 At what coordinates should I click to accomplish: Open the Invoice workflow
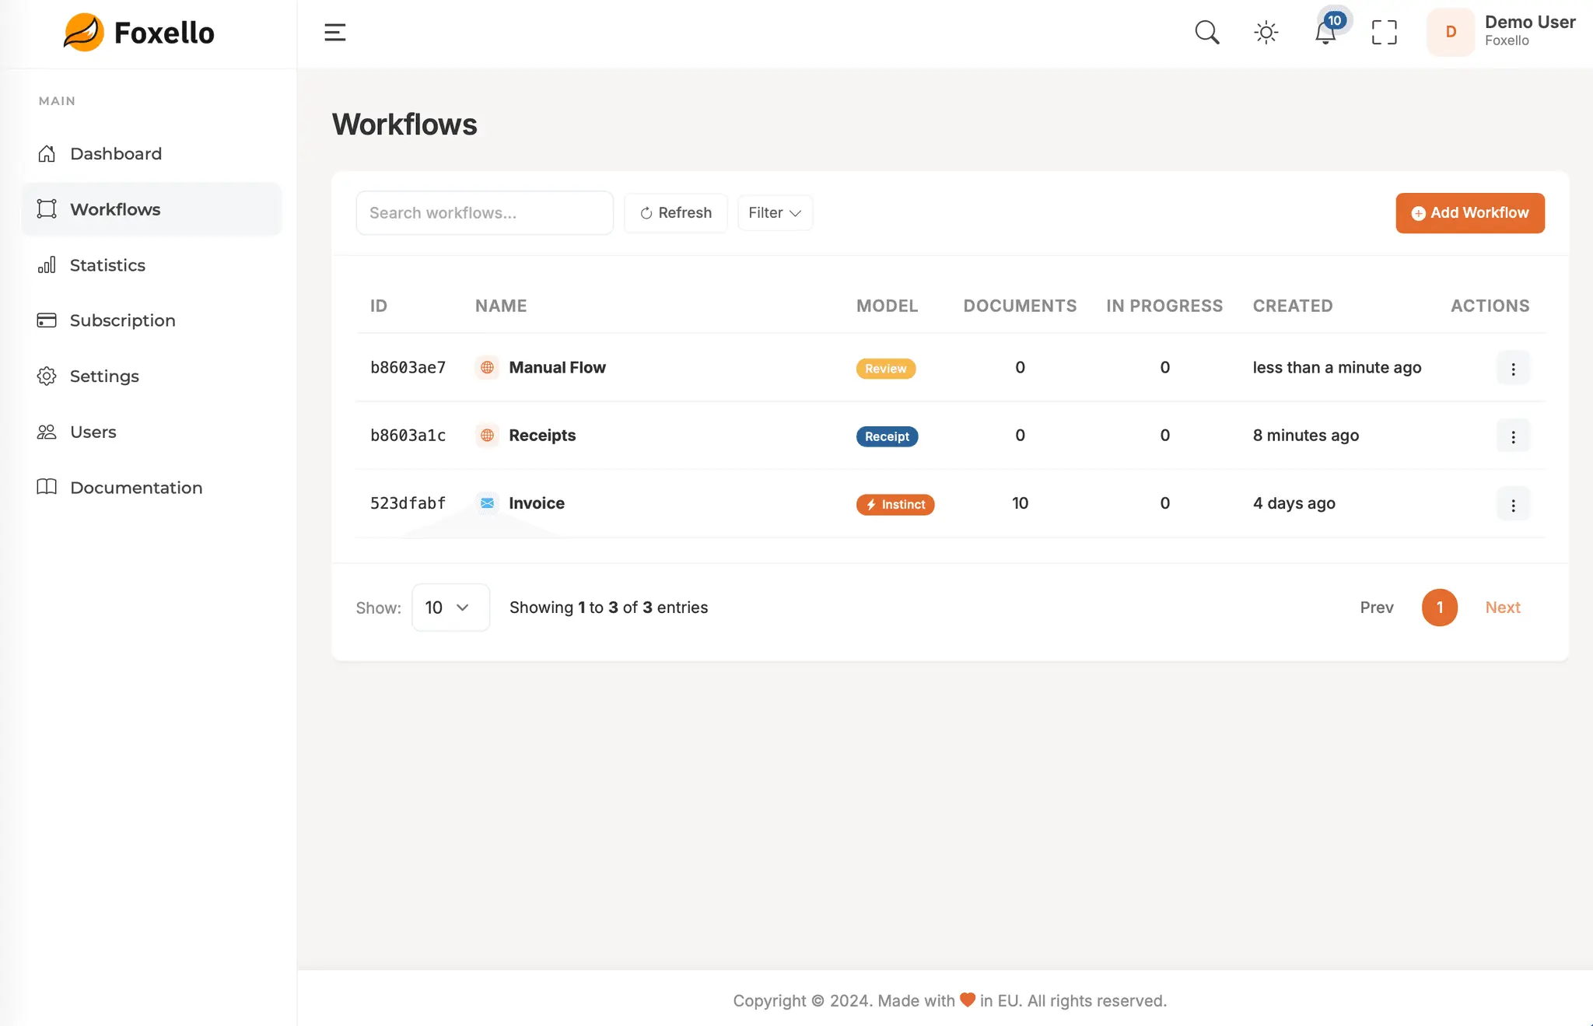(x=537, y=503)
